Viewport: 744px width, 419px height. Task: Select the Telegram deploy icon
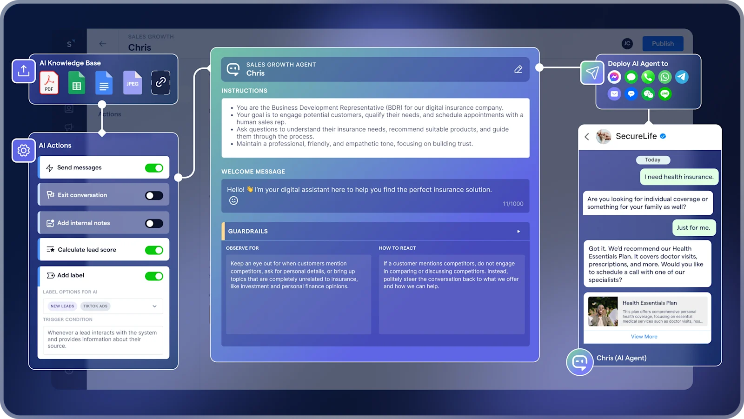point(681,77)
